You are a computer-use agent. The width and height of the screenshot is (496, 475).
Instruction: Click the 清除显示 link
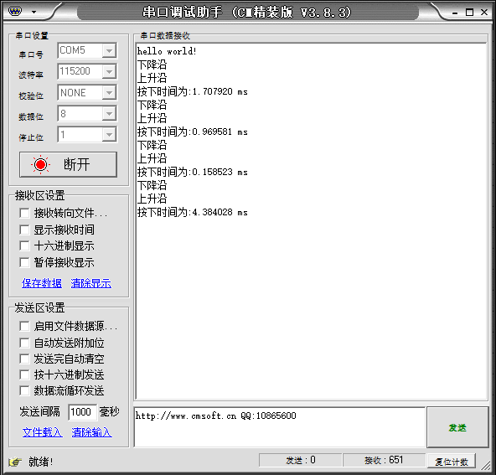pos(91,283)
